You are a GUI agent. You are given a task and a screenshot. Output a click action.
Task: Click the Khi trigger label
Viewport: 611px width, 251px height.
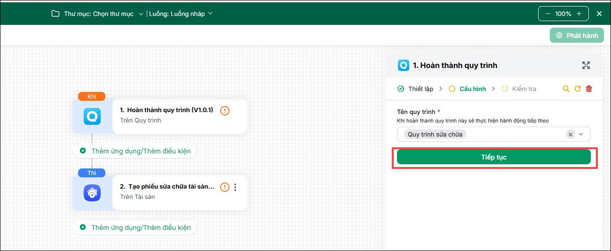pyautogui.click(x=92, y=96)
